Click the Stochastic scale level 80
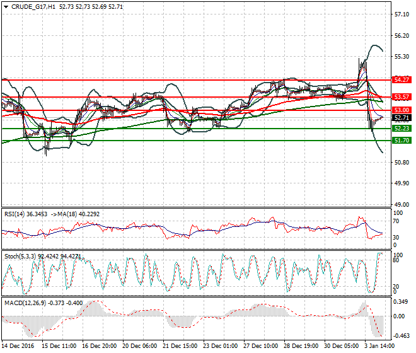The height and width of the screenshot is (353, 416). (396, 260)
